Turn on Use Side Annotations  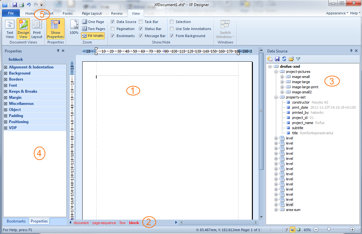[172, 29]
